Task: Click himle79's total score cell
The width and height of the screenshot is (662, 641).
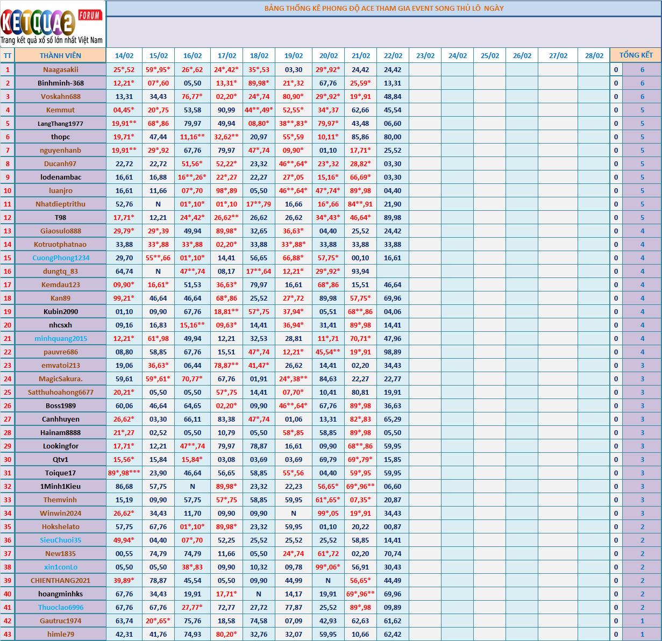Action: [642, 634]
